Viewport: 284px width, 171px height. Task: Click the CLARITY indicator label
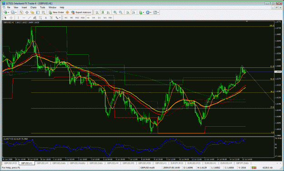[15, 139]
